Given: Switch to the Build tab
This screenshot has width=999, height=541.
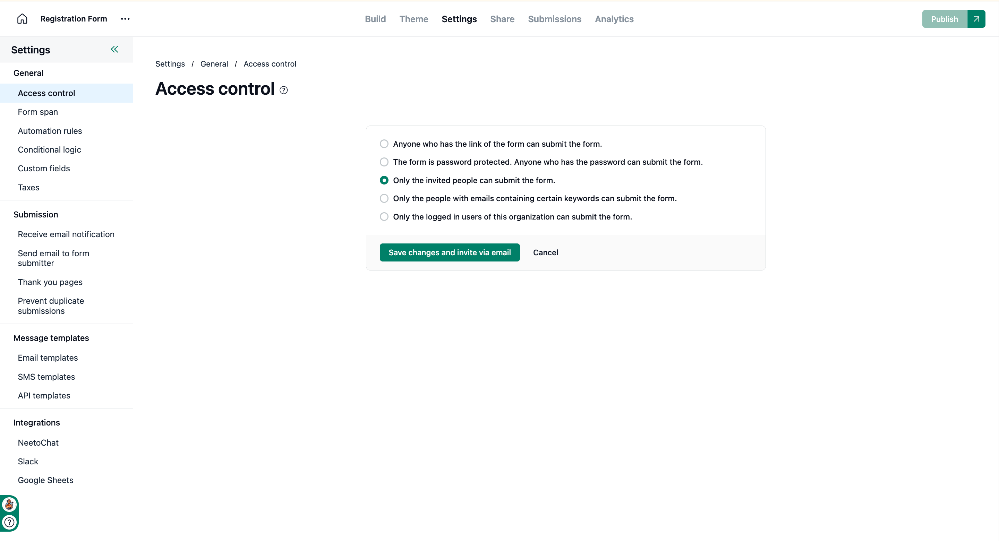Looking at the screenshot, I should pyautogui.click(x=375, y=19).
